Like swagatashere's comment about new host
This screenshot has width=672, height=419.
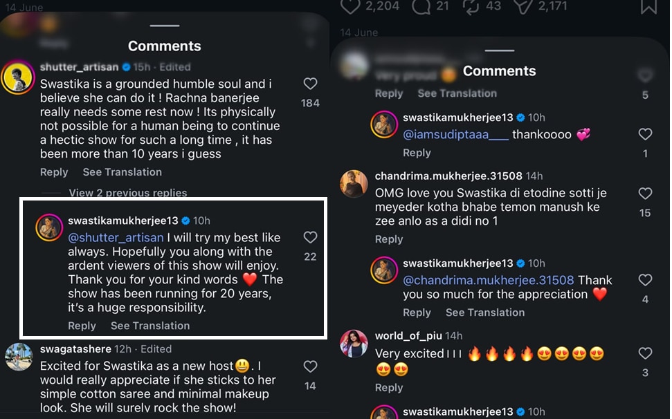(x=310, y=366)
